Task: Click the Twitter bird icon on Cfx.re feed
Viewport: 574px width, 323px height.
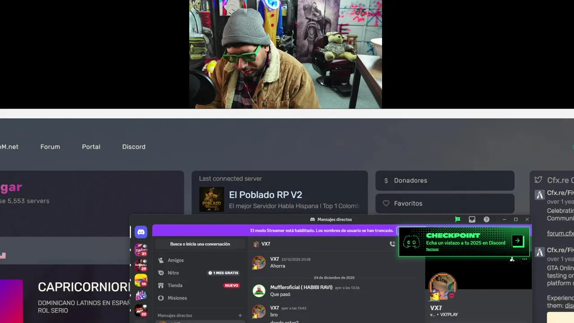Action: (538, 180)
